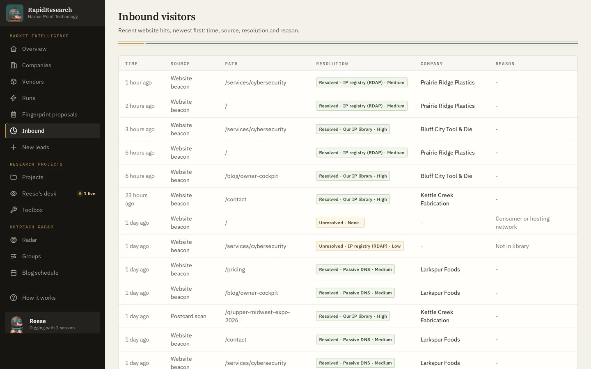Viewport: 591px width, 369px height.
Task: Click Consumer or hosting network reason
Action: tap(522, 223)
